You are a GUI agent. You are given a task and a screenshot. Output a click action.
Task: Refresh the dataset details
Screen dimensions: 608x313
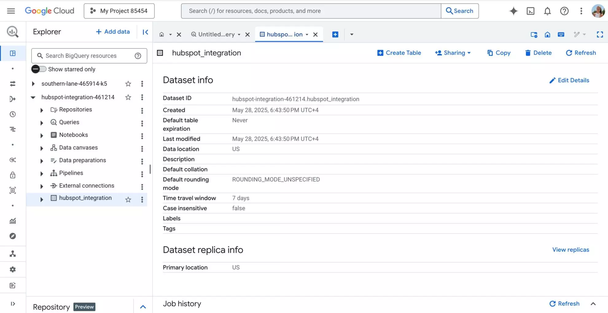point(581,53)
